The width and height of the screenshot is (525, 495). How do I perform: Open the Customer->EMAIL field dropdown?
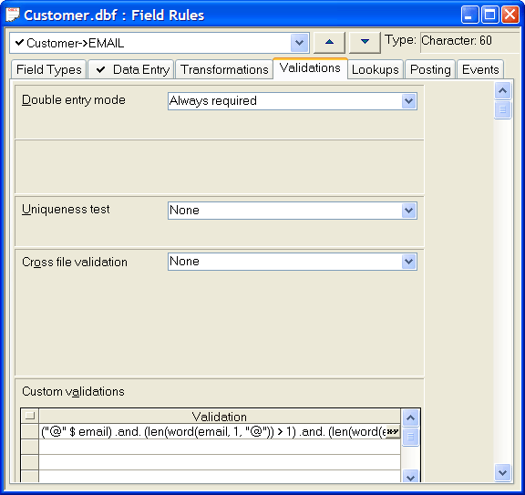pos(299,43)
